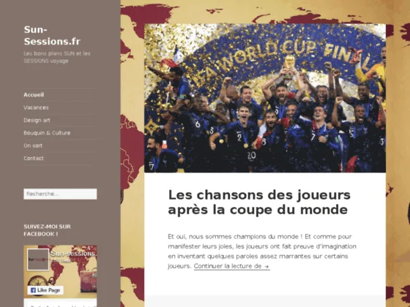Click the Facebook widget cover image
The width and height of the screenshot is (410, 307).
pyautogui.click(x=60, y=271)
